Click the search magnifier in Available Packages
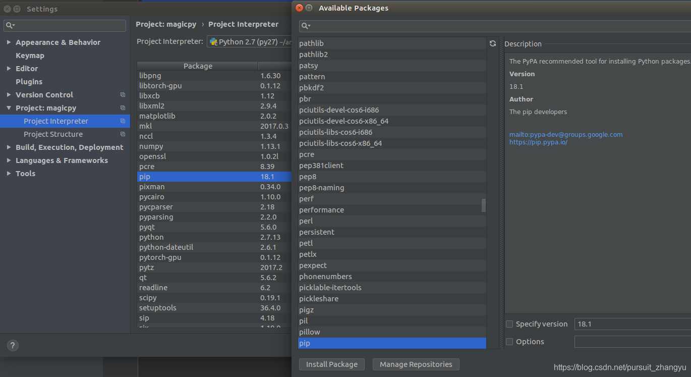Viewport: 691px width, 377px height. (305, 26)
